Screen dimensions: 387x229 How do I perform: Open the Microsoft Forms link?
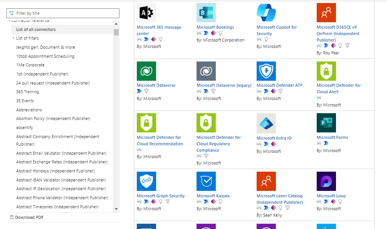pyautogui.click(x=332, y=137)
